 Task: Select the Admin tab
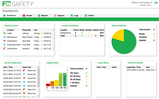pos(89,16)
